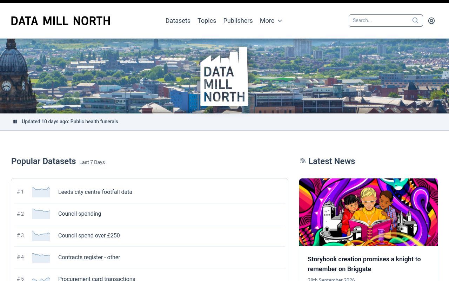Open sparkline chart for Council spending
This screenshot has height=281, width=449.
point(41,214)
